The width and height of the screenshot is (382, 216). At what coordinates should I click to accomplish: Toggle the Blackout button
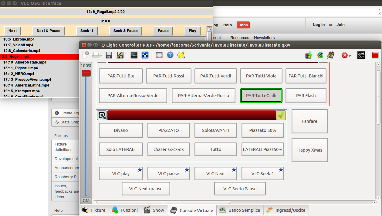pyautogui.click(x=361, y=55)
